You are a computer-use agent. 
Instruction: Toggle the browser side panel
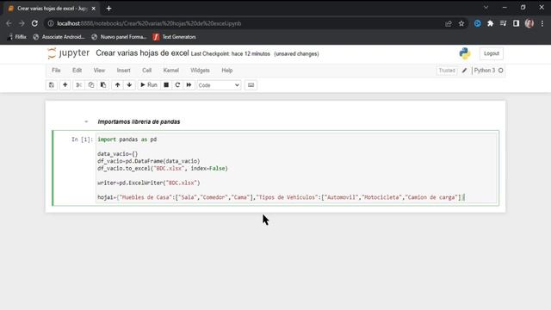516,23
